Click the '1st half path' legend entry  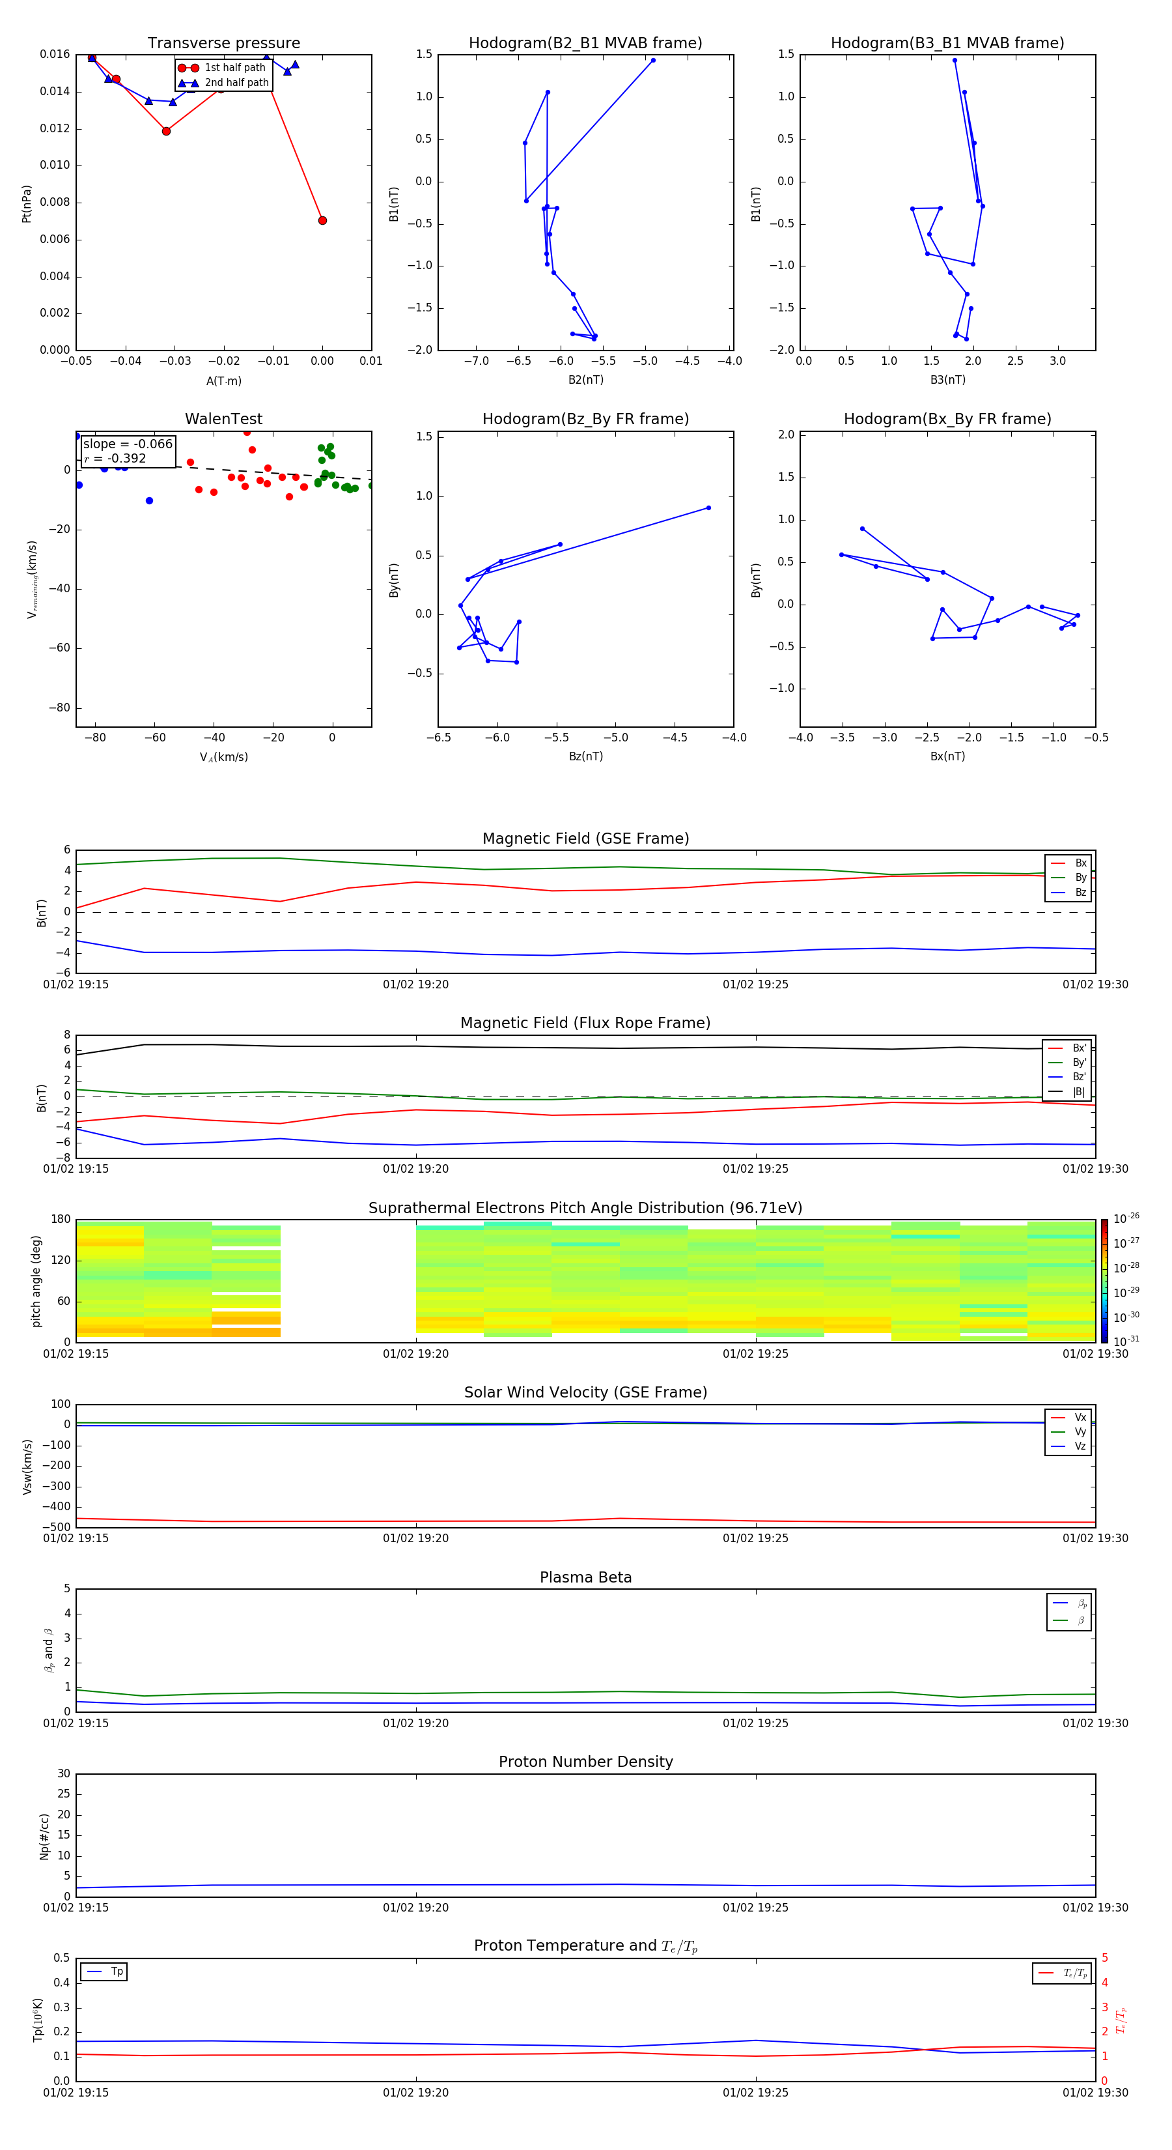[x=222, y=68]
